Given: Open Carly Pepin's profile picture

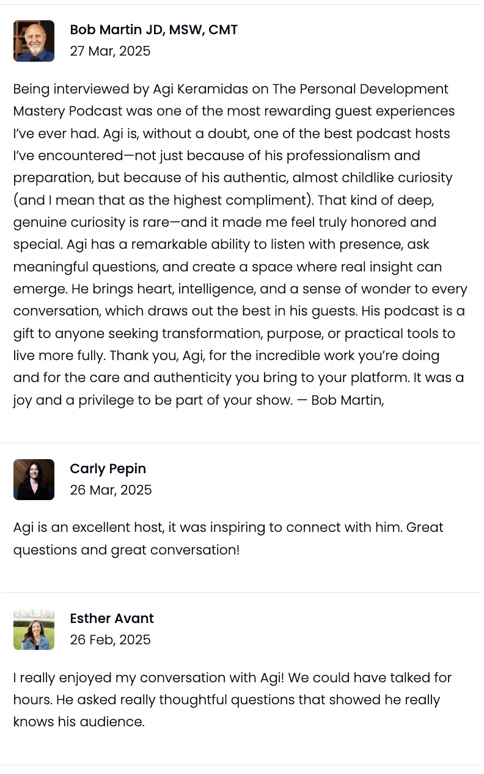Looking at the screenshot, I should tap(34, 479).
